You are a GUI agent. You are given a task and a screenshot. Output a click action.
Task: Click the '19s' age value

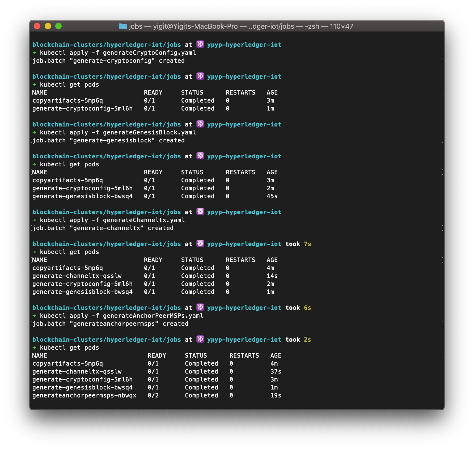tap(276, 395)
